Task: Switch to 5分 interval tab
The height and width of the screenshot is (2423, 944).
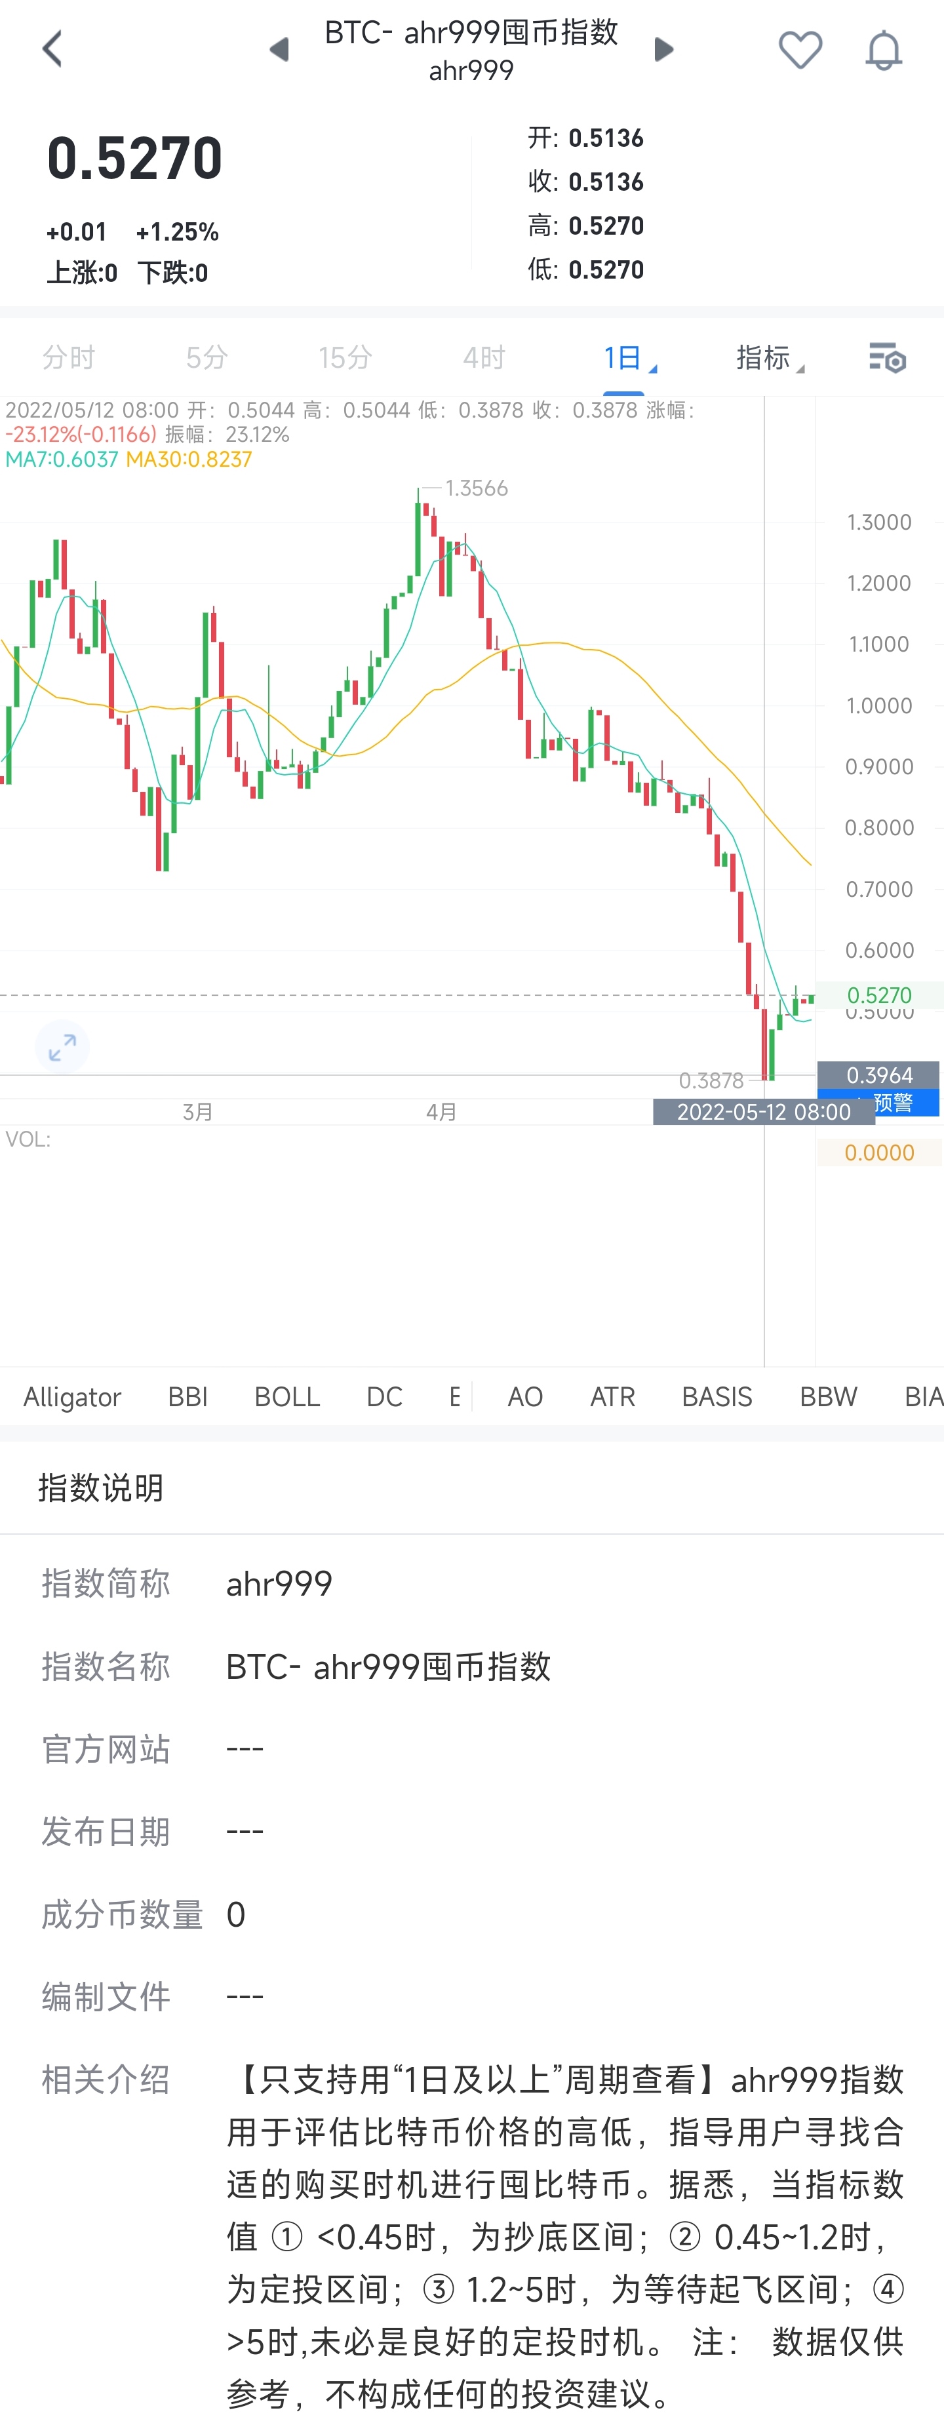Action: click(207, 357)
